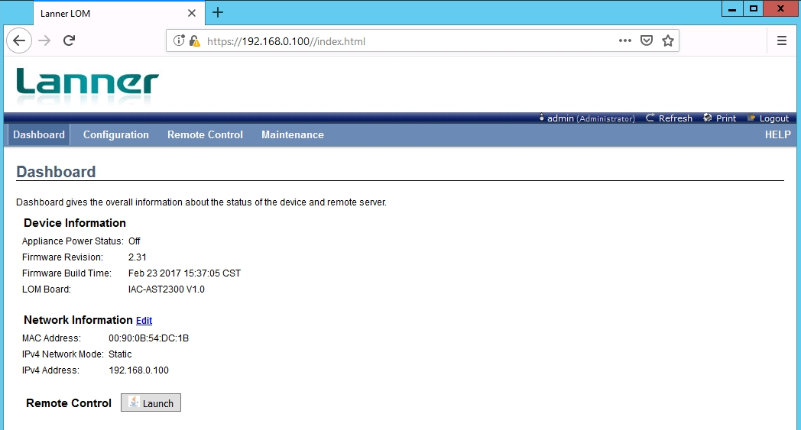Click IPv4 address value 192.168.0.100
The image size is (801, 430).
pyautogui.click(x=138, y=370)
